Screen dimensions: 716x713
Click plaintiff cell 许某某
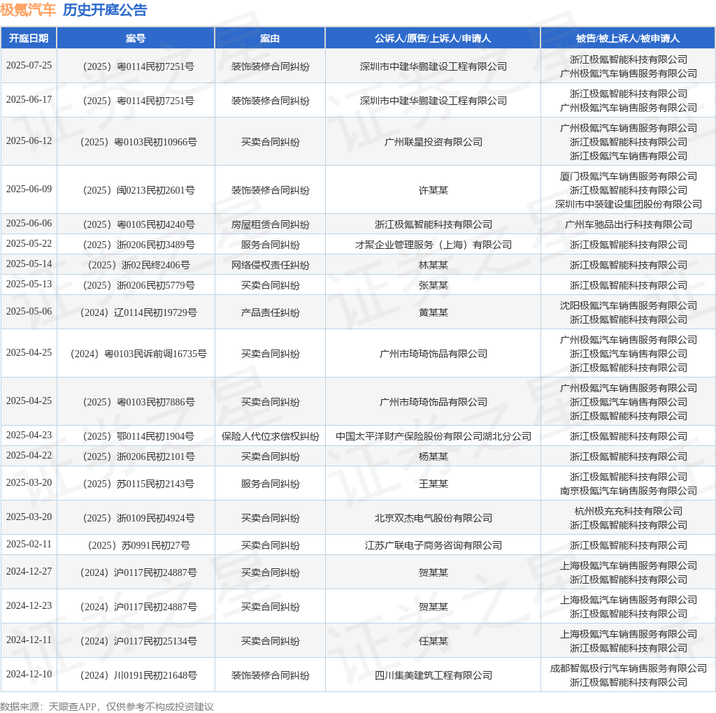point(434,190)
